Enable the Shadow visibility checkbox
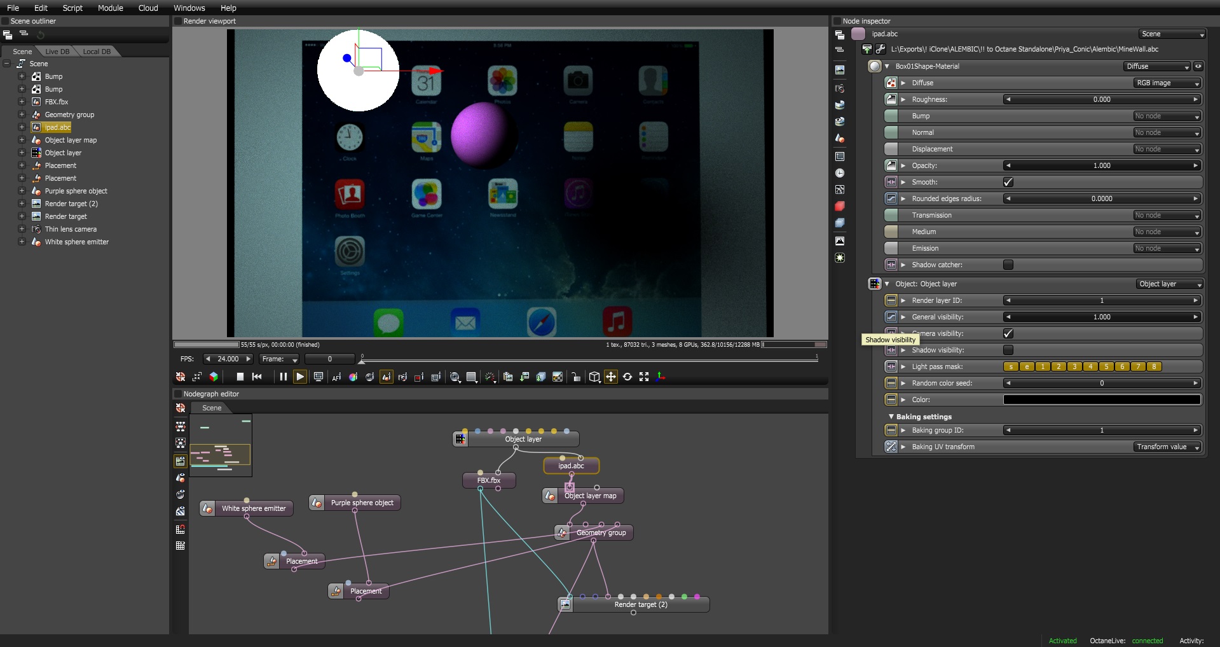1220x647 pixels. pyautogui.click(x=1008, y=350)
